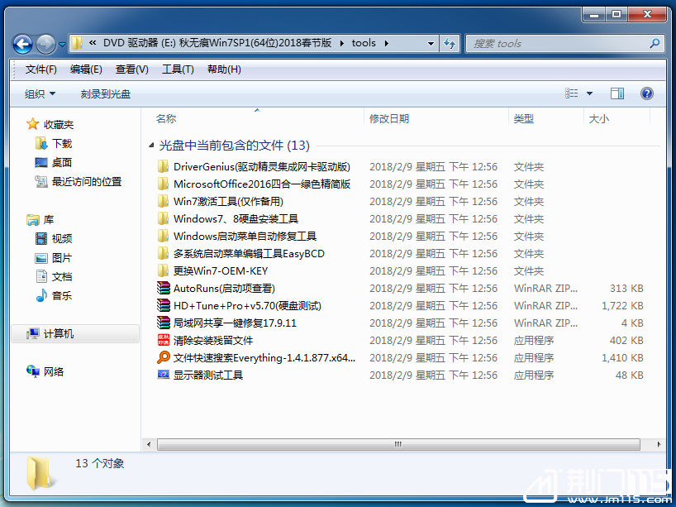Click the horizontal scrollbar left arrow
Viewport: 676px width, 507px height.
(x=150, y=444)
